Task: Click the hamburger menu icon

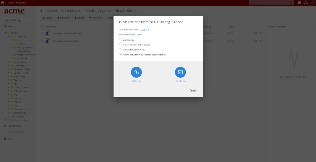Action: tap(299, 3)
